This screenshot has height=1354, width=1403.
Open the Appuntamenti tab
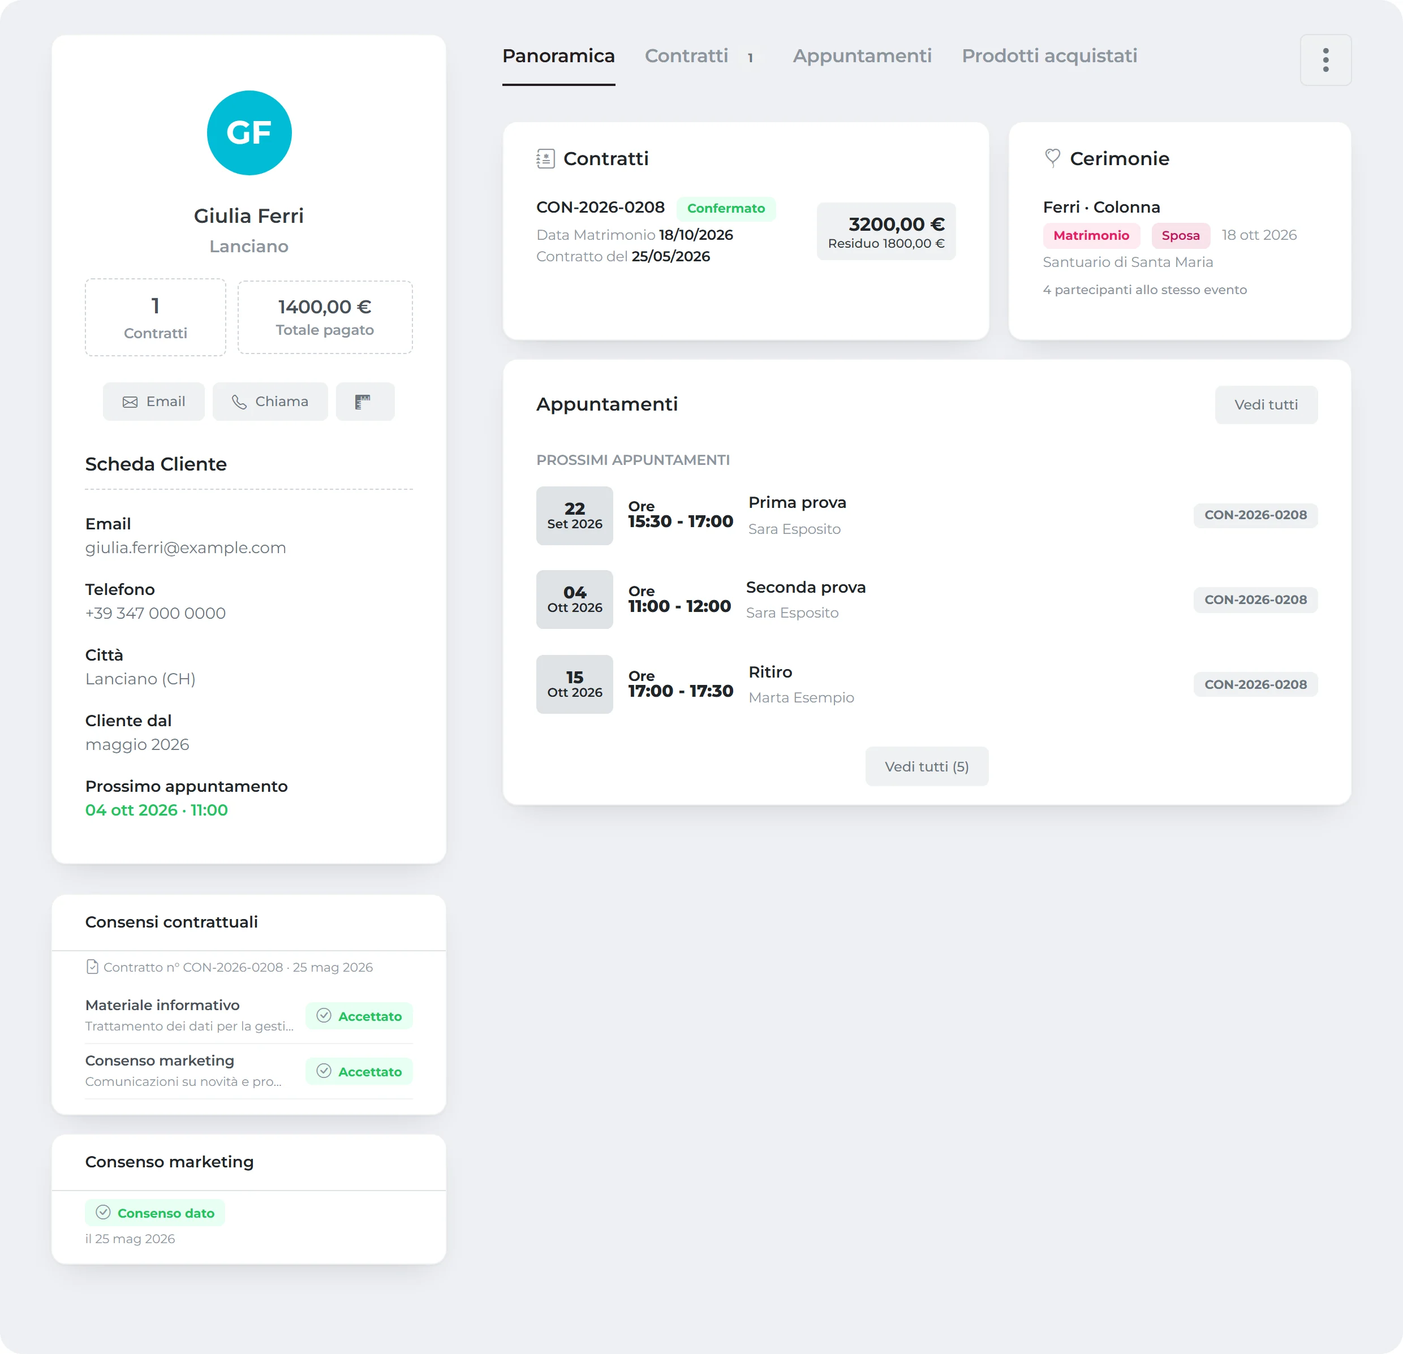pos(862,56)
